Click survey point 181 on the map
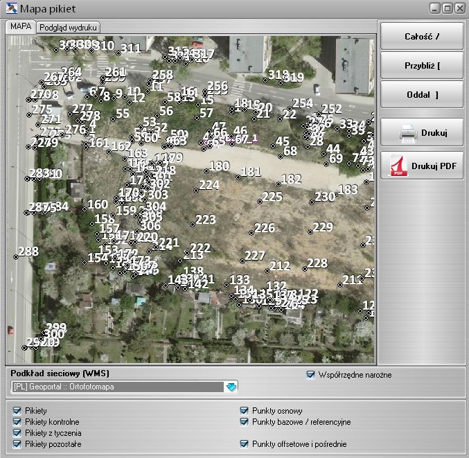Image resolution: width=469 pixels, height=458 pixels. [x=239, y=177]
